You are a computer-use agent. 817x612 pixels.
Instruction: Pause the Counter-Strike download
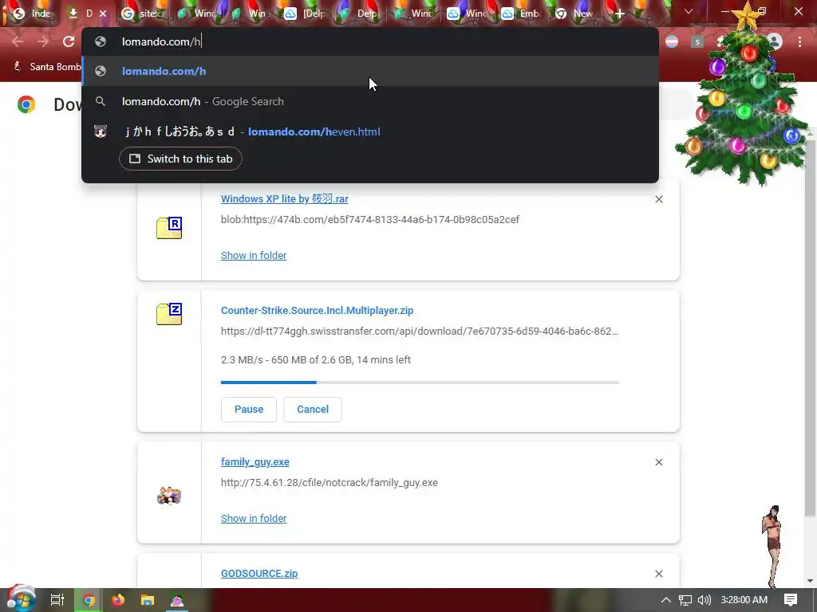249,410
